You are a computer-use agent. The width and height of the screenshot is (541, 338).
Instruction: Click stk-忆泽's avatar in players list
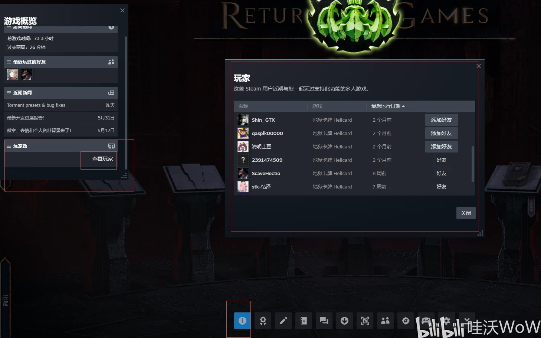[x=243, y=187]
